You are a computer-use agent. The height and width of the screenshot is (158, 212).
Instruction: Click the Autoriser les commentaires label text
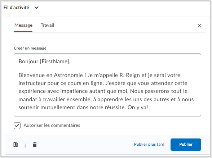pyautogui.click(x=52, y=125)
